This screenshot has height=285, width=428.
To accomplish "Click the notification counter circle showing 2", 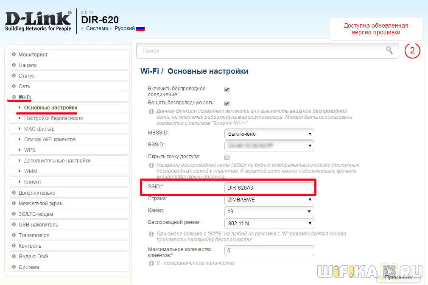I will (x=412, y=50).
